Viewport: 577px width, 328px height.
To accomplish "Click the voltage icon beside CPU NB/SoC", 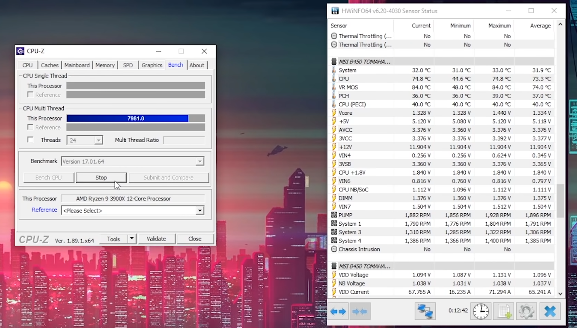I will [x=334, y=189].
